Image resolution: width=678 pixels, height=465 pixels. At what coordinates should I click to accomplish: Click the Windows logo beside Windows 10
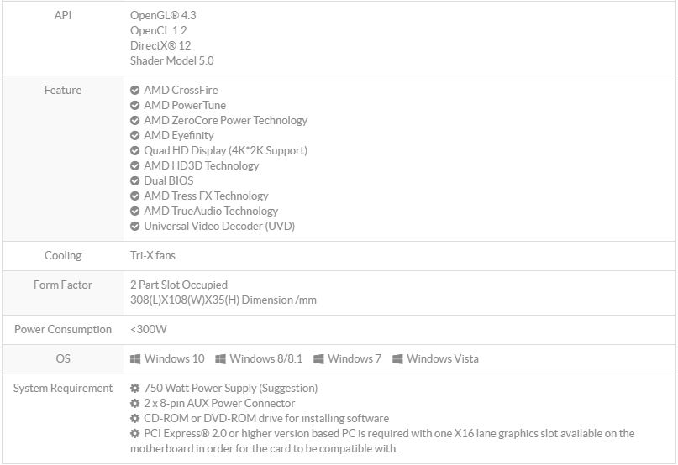[x=135, y=359]
